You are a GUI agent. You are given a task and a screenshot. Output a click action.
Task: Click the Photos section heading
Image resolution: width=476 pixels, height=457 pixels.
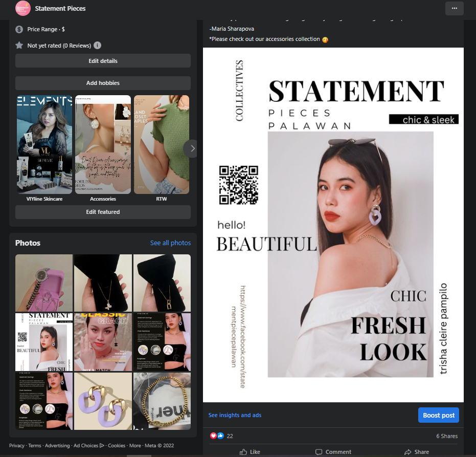coord(28,243)
